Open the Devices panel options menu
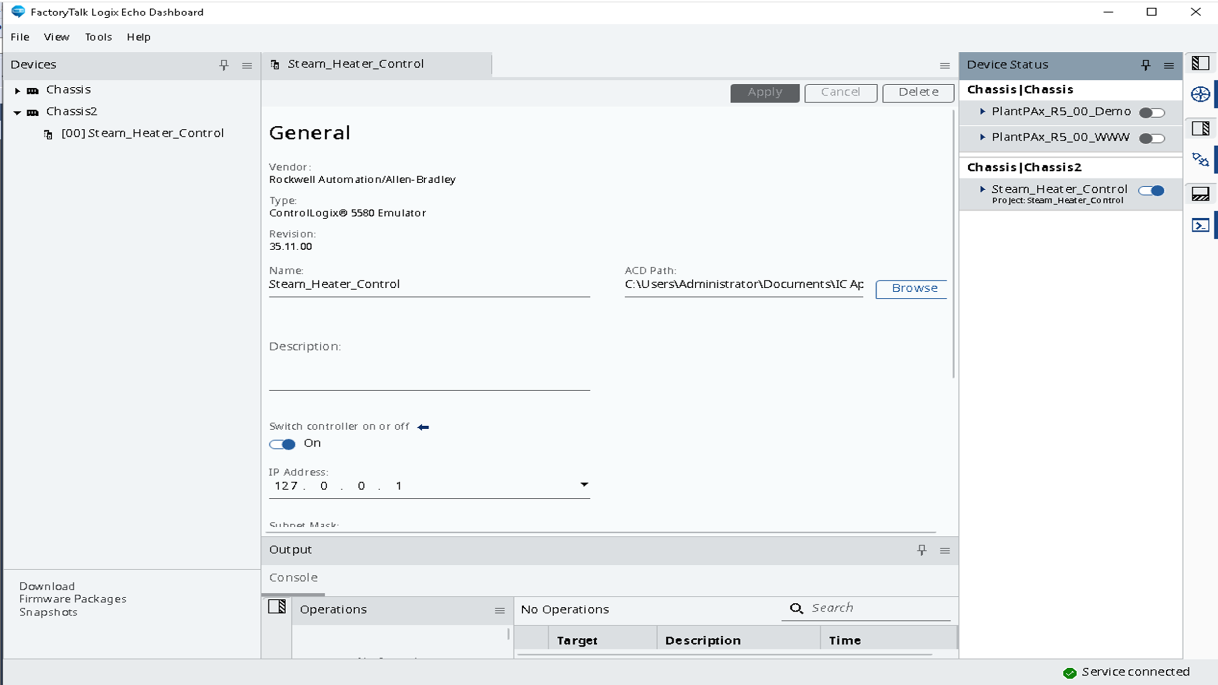1218x685 pixels. coord(247,65)
